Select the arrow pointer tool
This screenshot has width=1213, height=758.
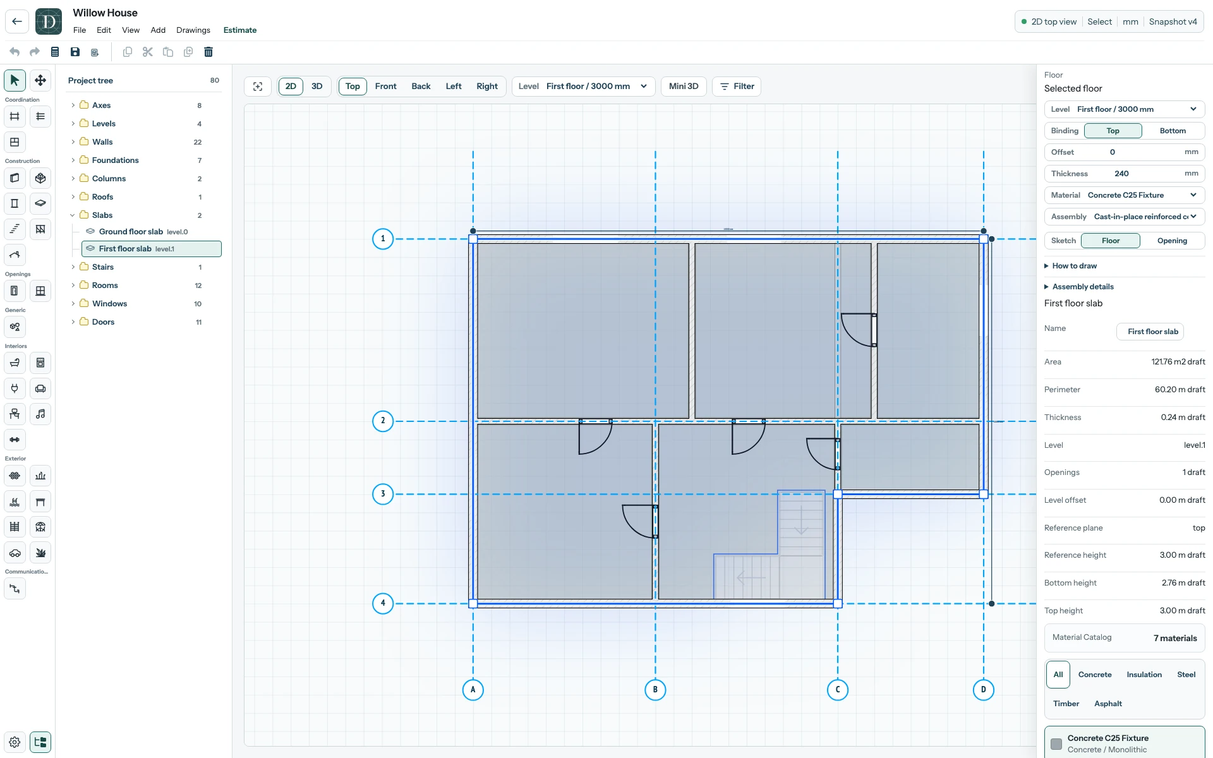15,80
